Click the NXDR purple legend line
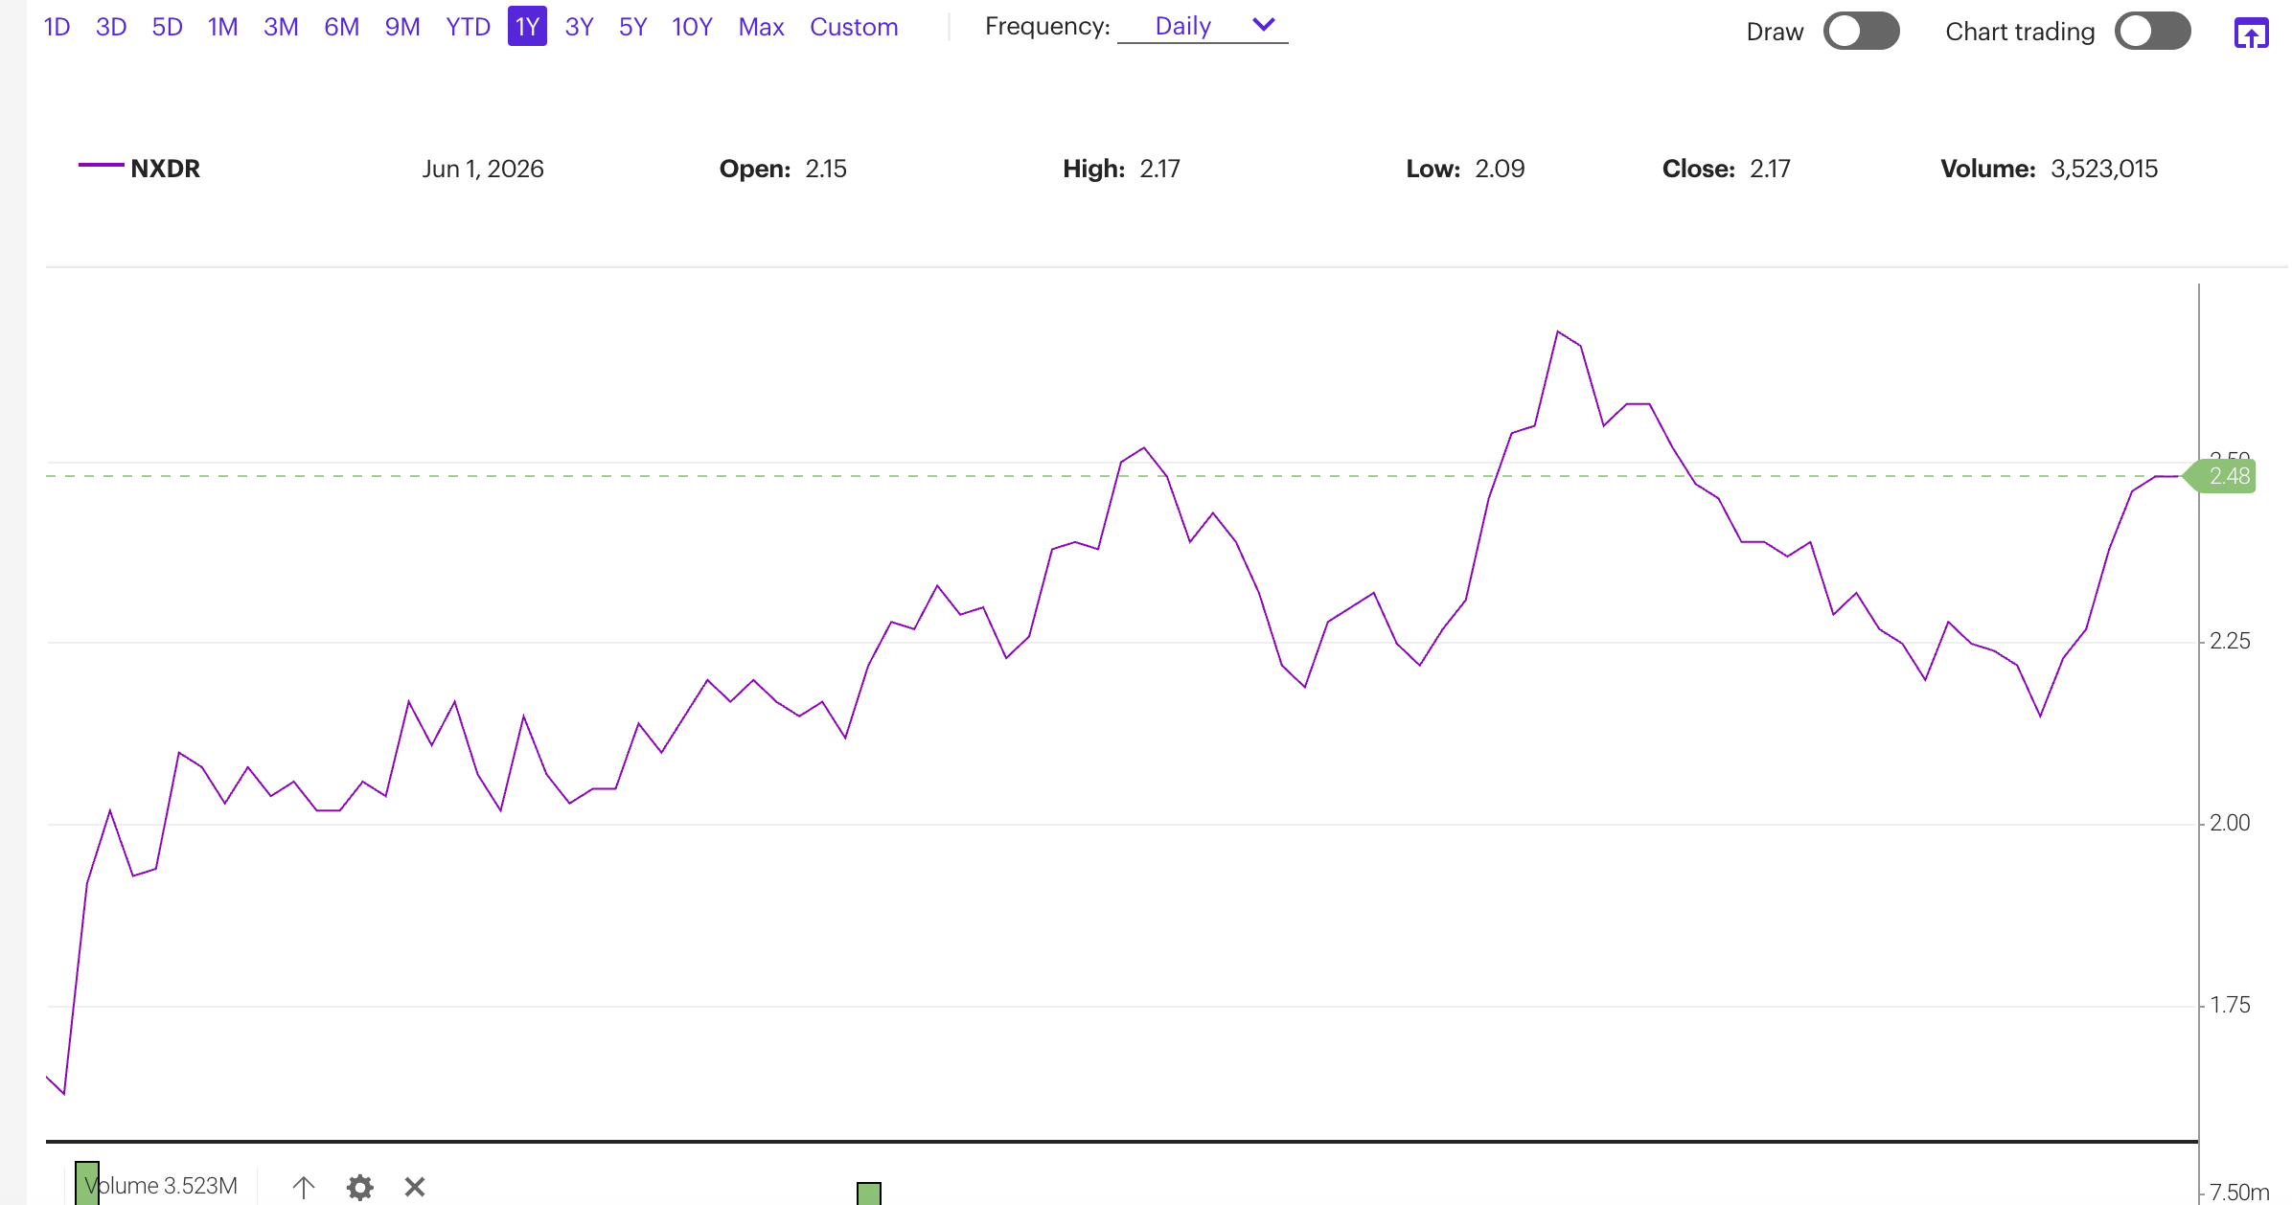Image resolution: width=2292 pixels, height=1205 pixels. click(x=101, y=166)
